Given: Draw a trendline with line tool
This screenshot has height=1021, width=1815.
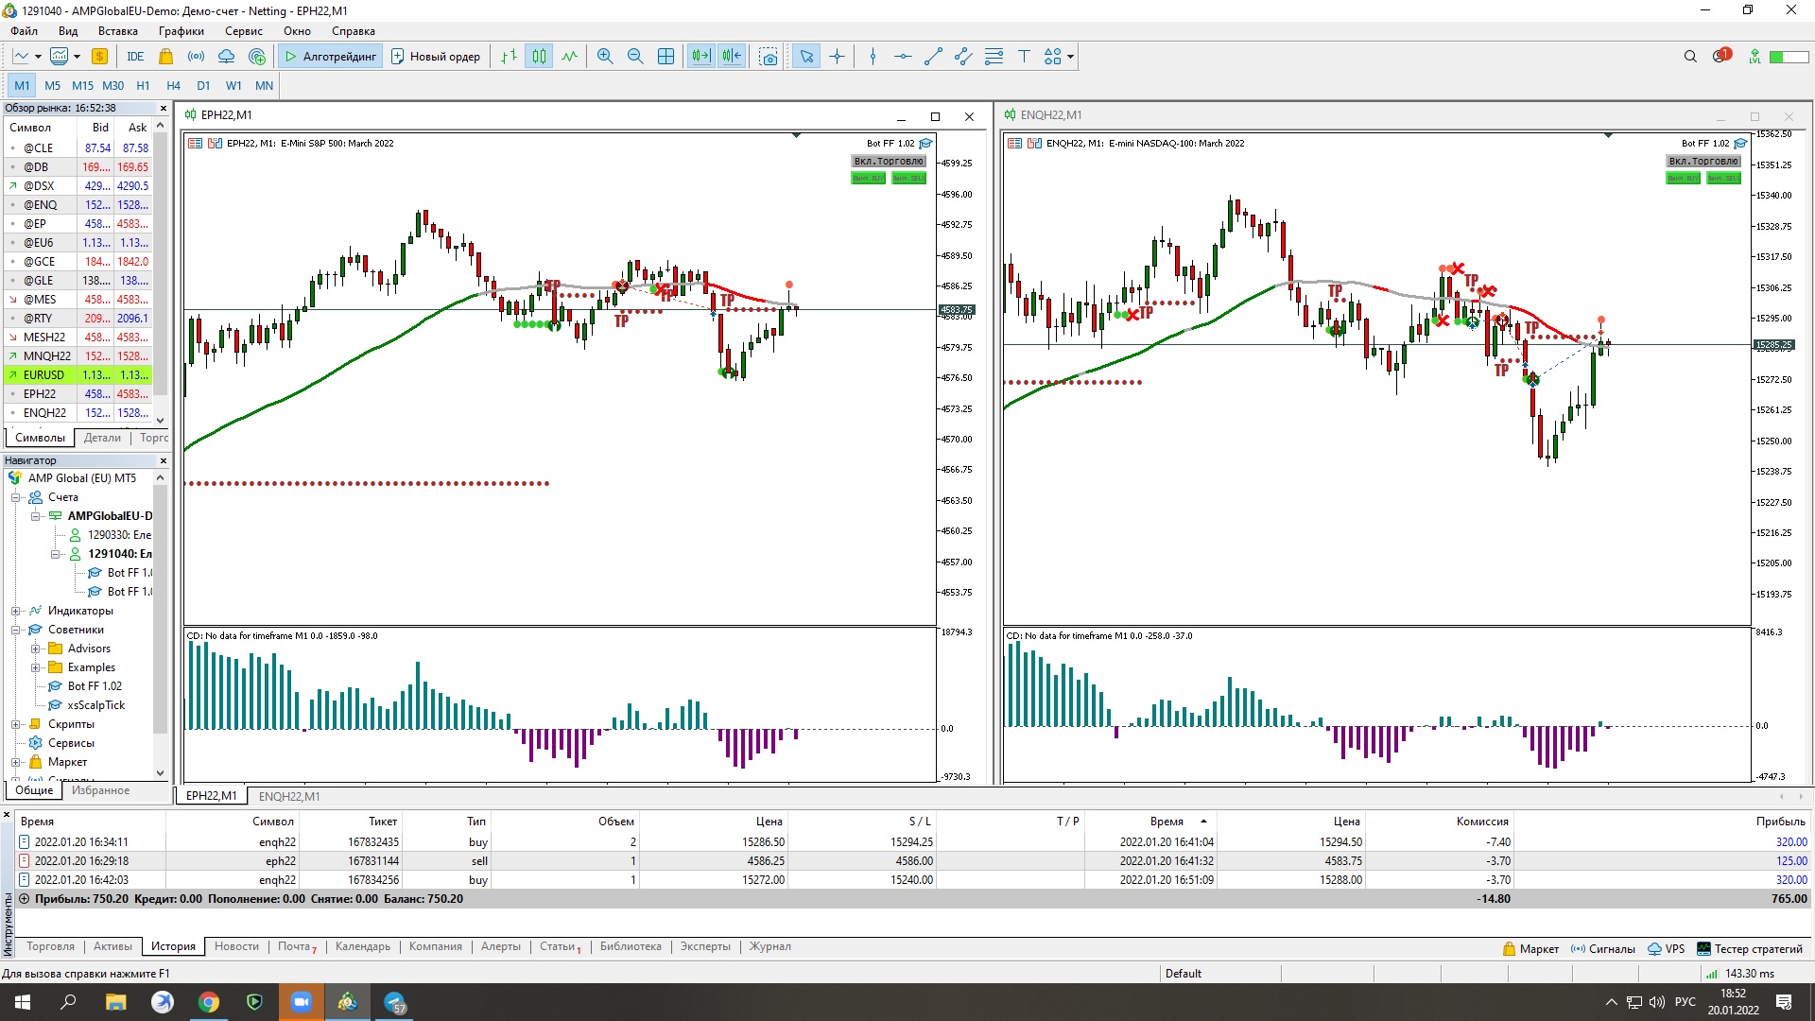Looking at the screenshot, I should click(x=933, y=57).
